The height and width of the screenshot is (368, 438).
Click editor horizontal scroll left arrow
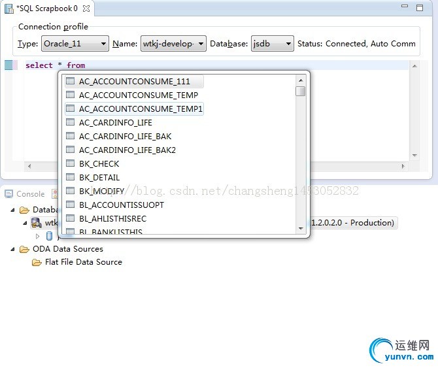click(29, 166)
